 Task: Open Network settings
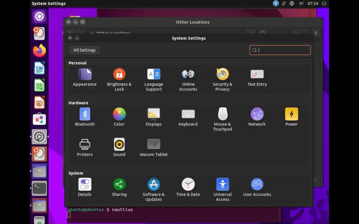257,117
